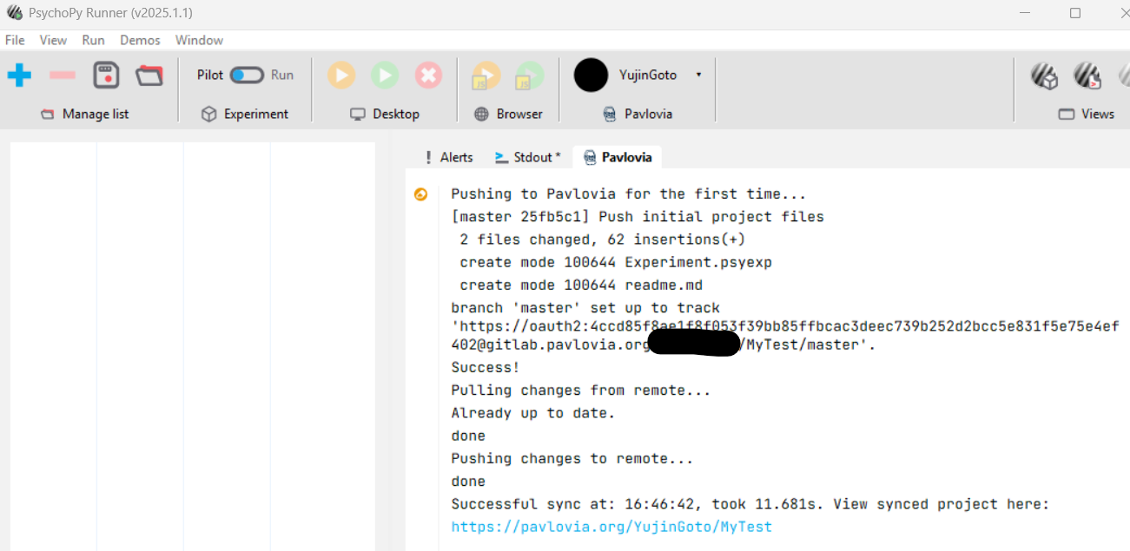Switch to the Alerts tab
This screenshot has height=551, width=1130.
[x=448, y=157]
